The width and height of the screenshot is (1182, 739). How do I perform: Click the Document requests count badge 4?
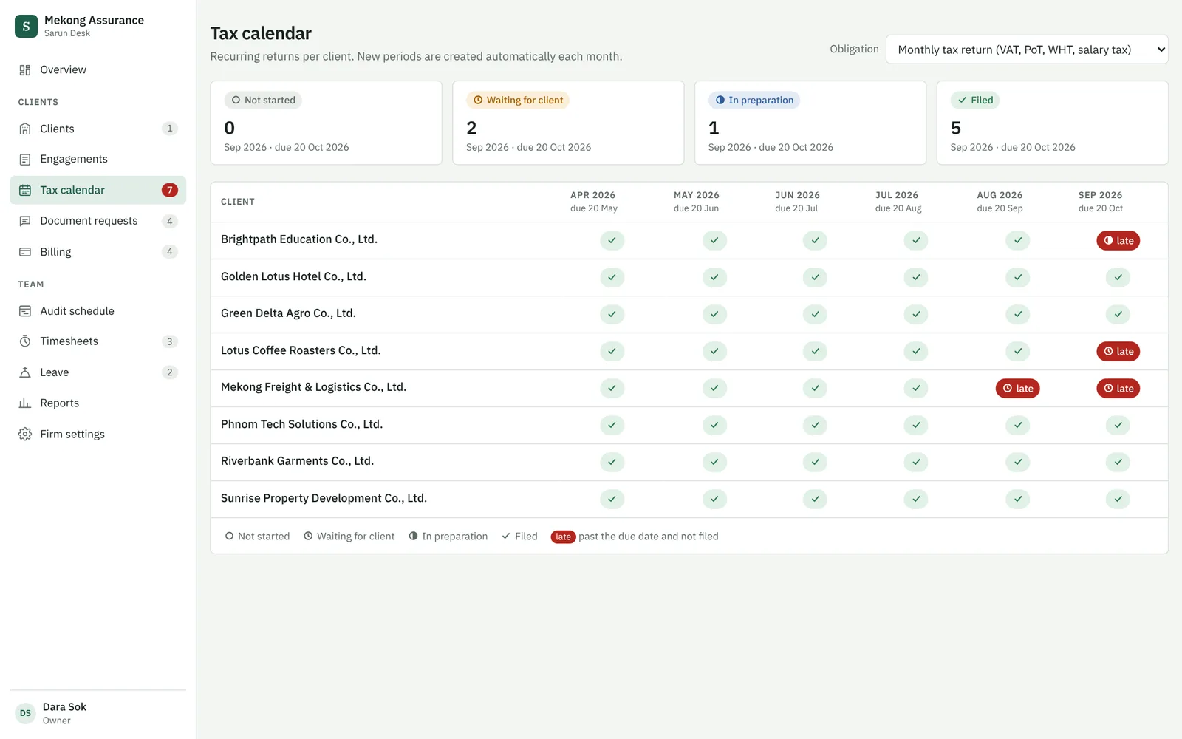[170, 221]
